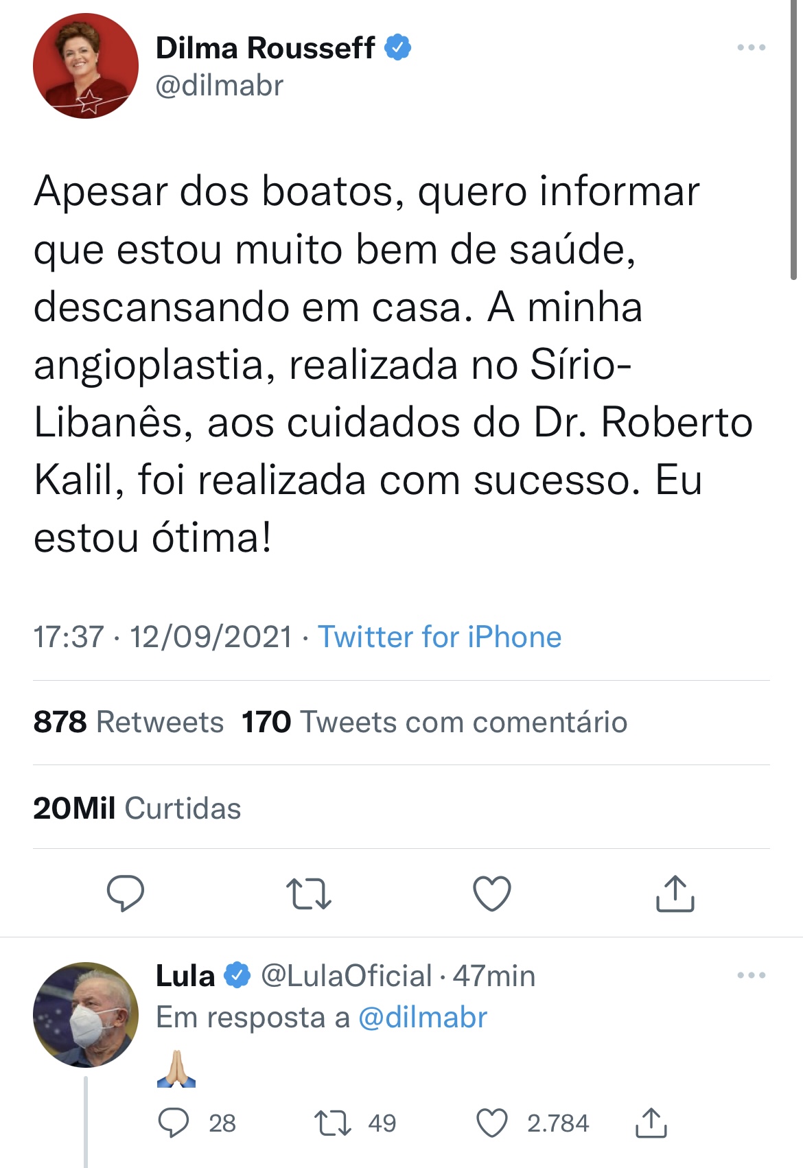Share Lula's reply
Screen dimensions: 803x1168
click(651, 1123)
